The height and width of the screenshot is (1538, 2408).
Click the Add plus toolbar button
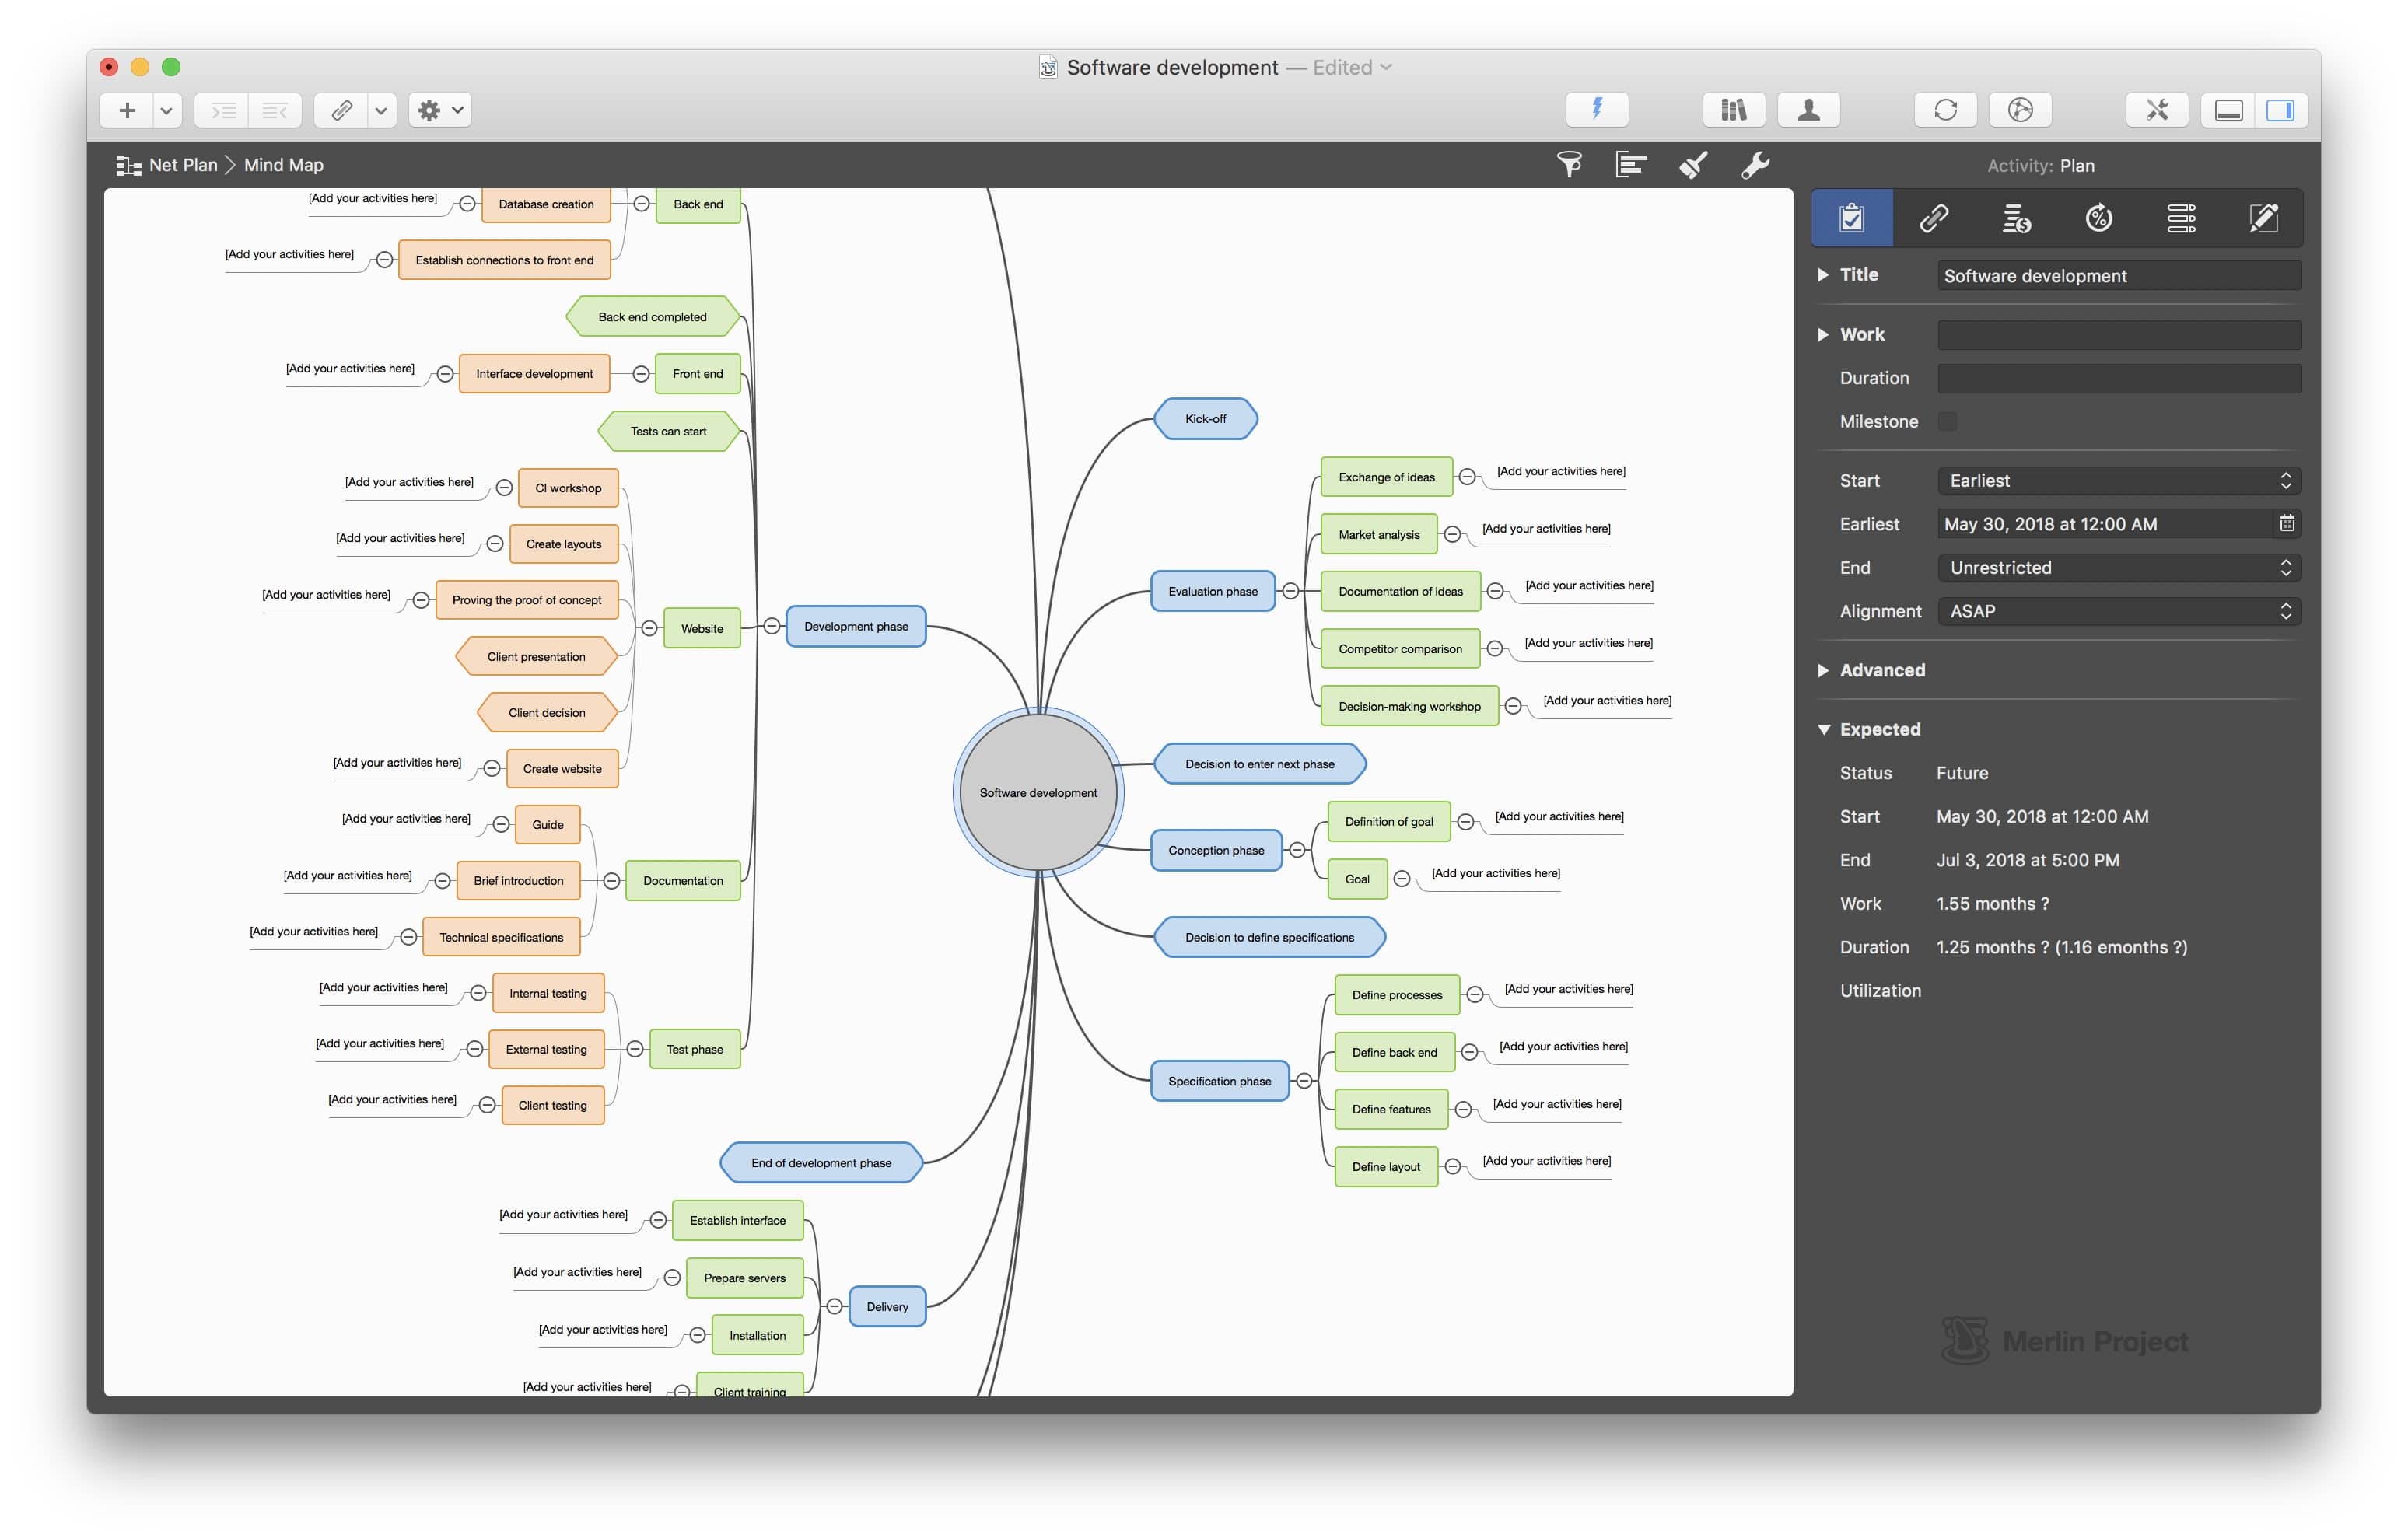[x=127, y=110]
